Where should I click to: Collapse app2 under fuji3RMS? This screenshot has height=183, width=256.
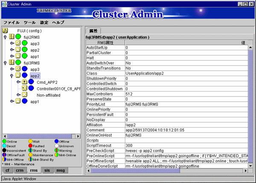click(12, 76)
